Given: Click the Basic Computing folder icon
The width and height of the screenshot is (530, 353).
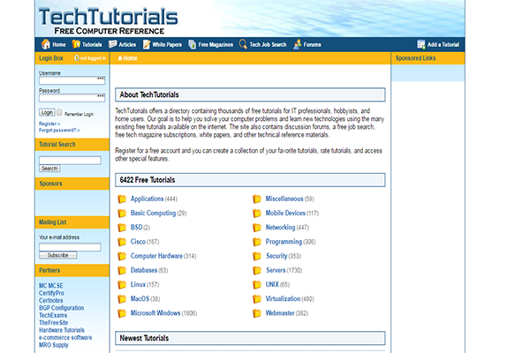Looking at the screenshot, I should (x=122, y=214).
